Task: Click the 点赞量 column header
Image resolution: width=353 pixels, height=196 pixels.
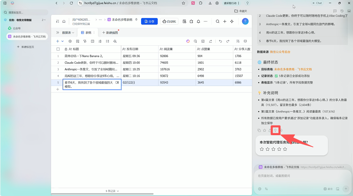Action: [x=214, y=49]
